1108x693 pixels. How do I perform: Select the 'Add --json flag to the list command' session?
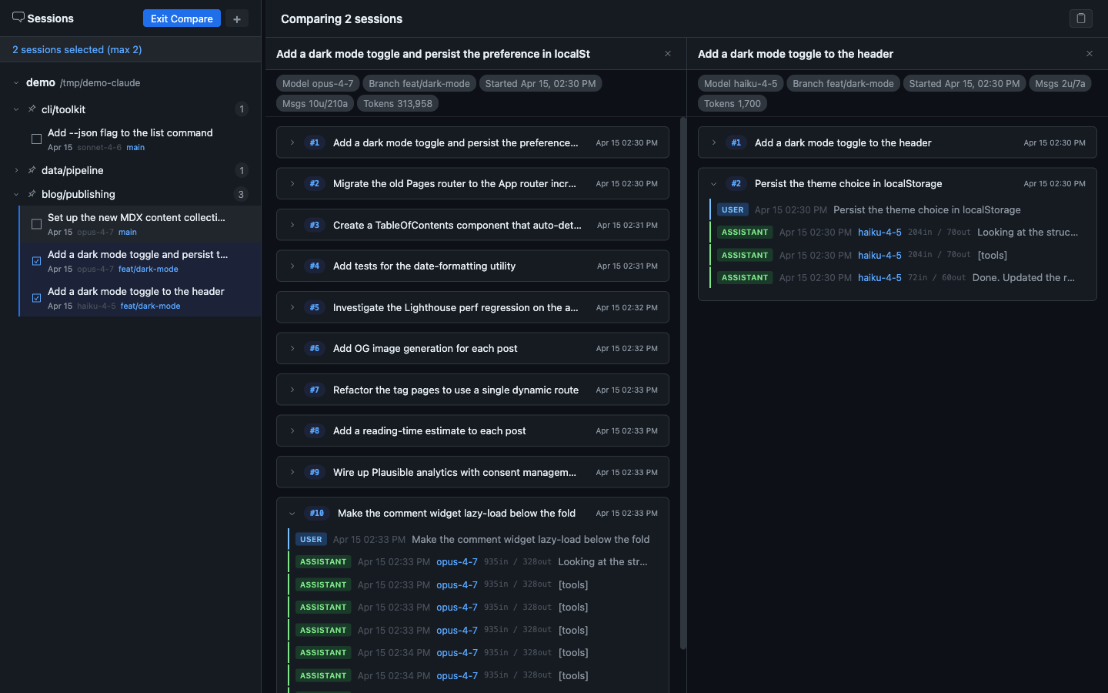click(141, 139)
